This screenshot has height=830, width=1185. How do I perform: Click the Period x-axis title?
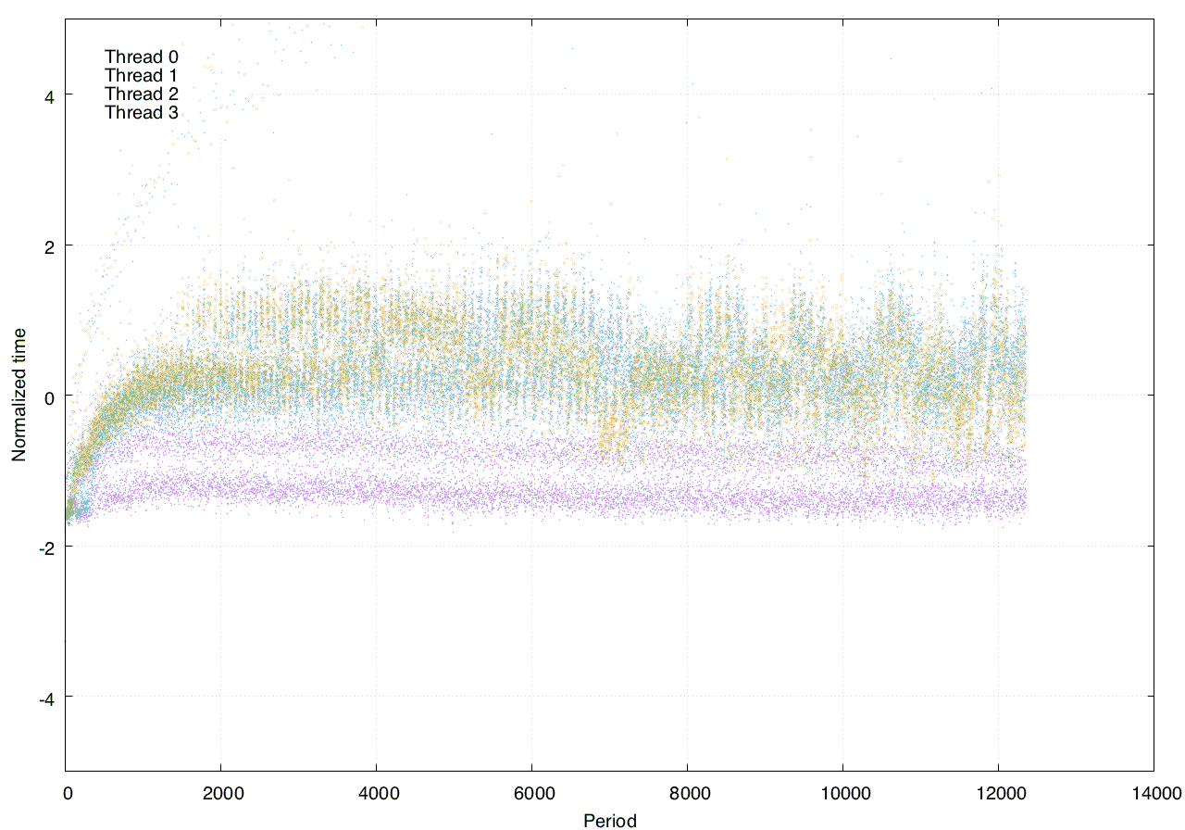point(609,820)
